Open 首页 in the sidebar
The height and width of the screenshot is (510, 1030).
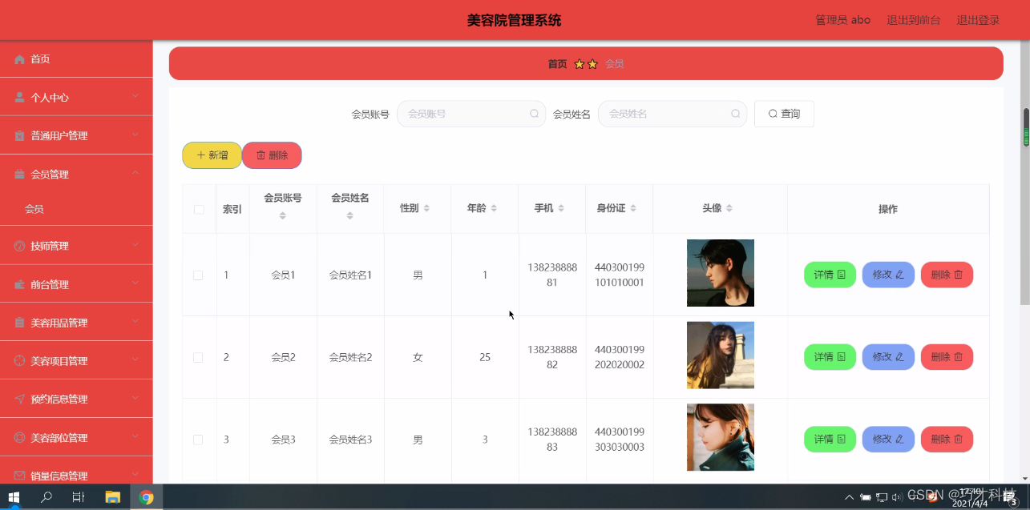[76, 58]
